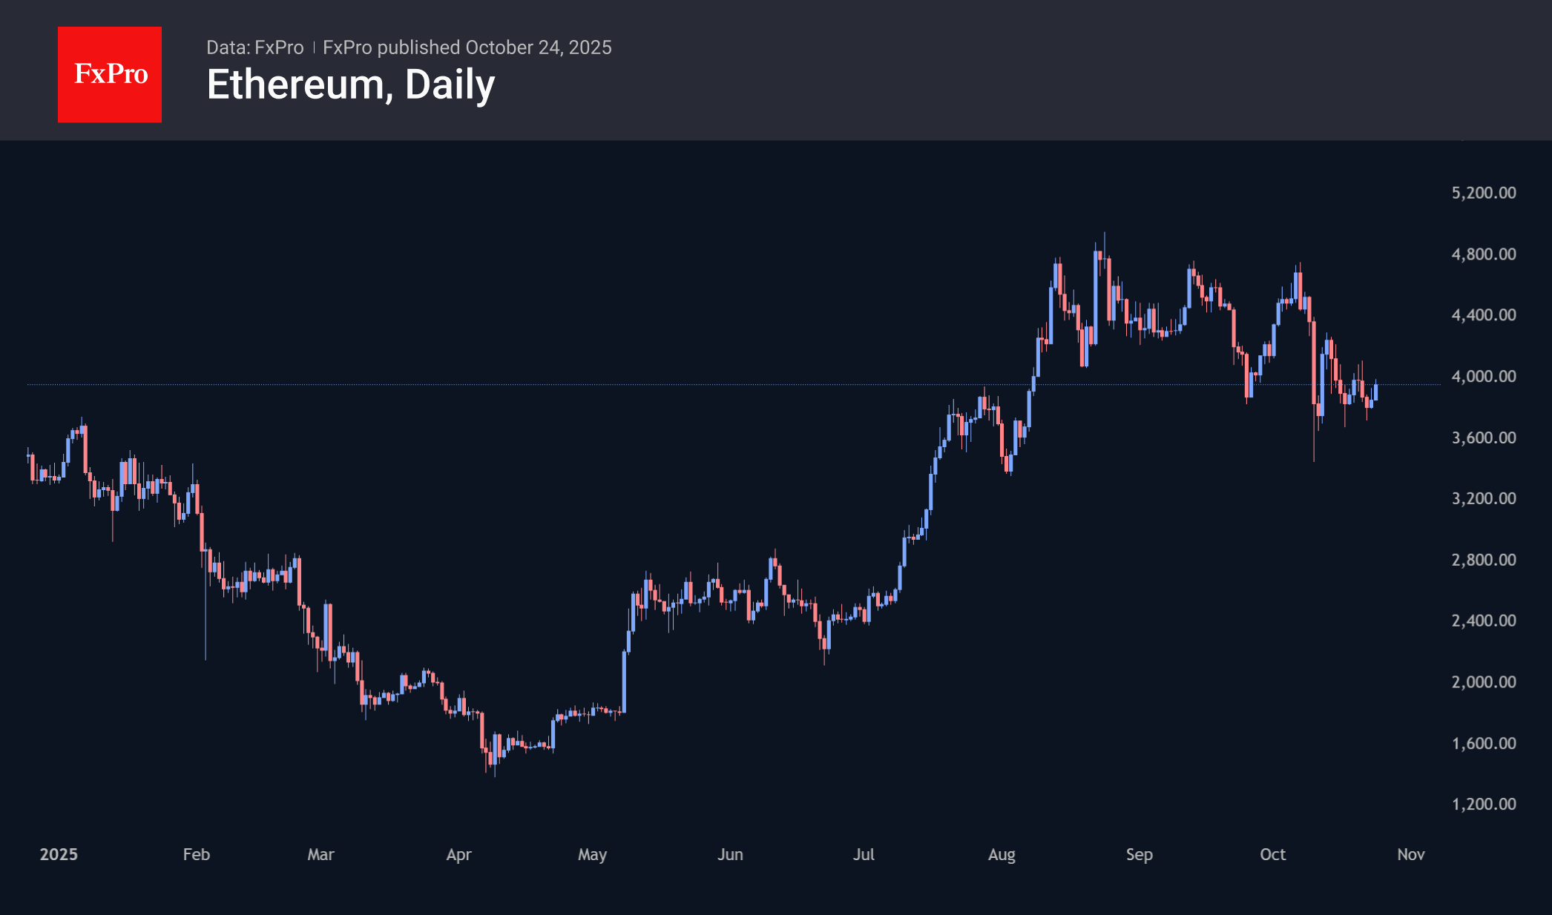The height and width of the screenshot is (915, 1552).
Task: Click the "FxPro published October 24, 2025" text
Action: point(467,47)
